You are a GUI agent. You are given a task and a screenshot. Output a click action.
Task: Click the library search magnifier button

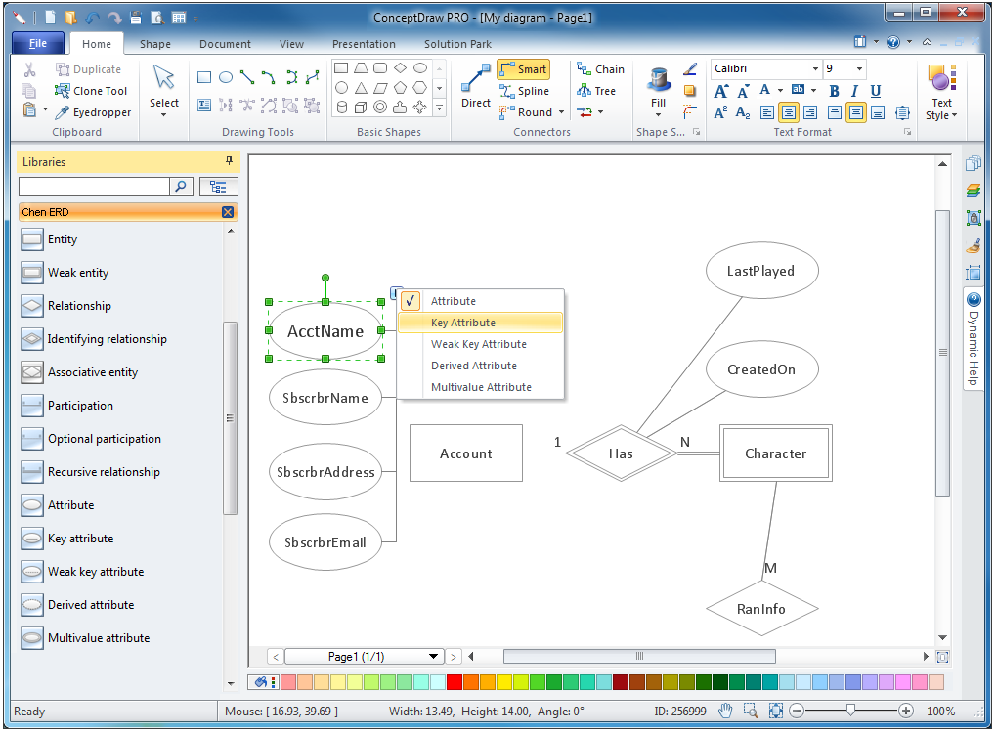pyautogui.click(x=181, y=186)
